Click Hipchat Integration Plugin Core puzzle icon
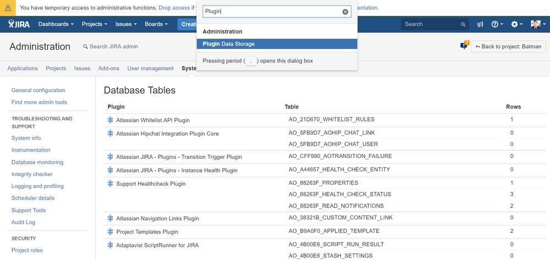 click(x=110, y=133)
